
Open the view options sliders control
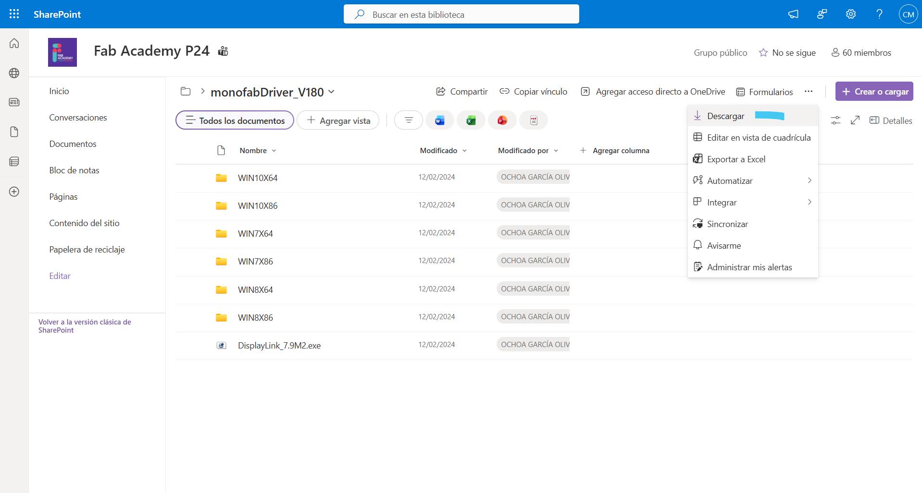[x=835, y=120]
